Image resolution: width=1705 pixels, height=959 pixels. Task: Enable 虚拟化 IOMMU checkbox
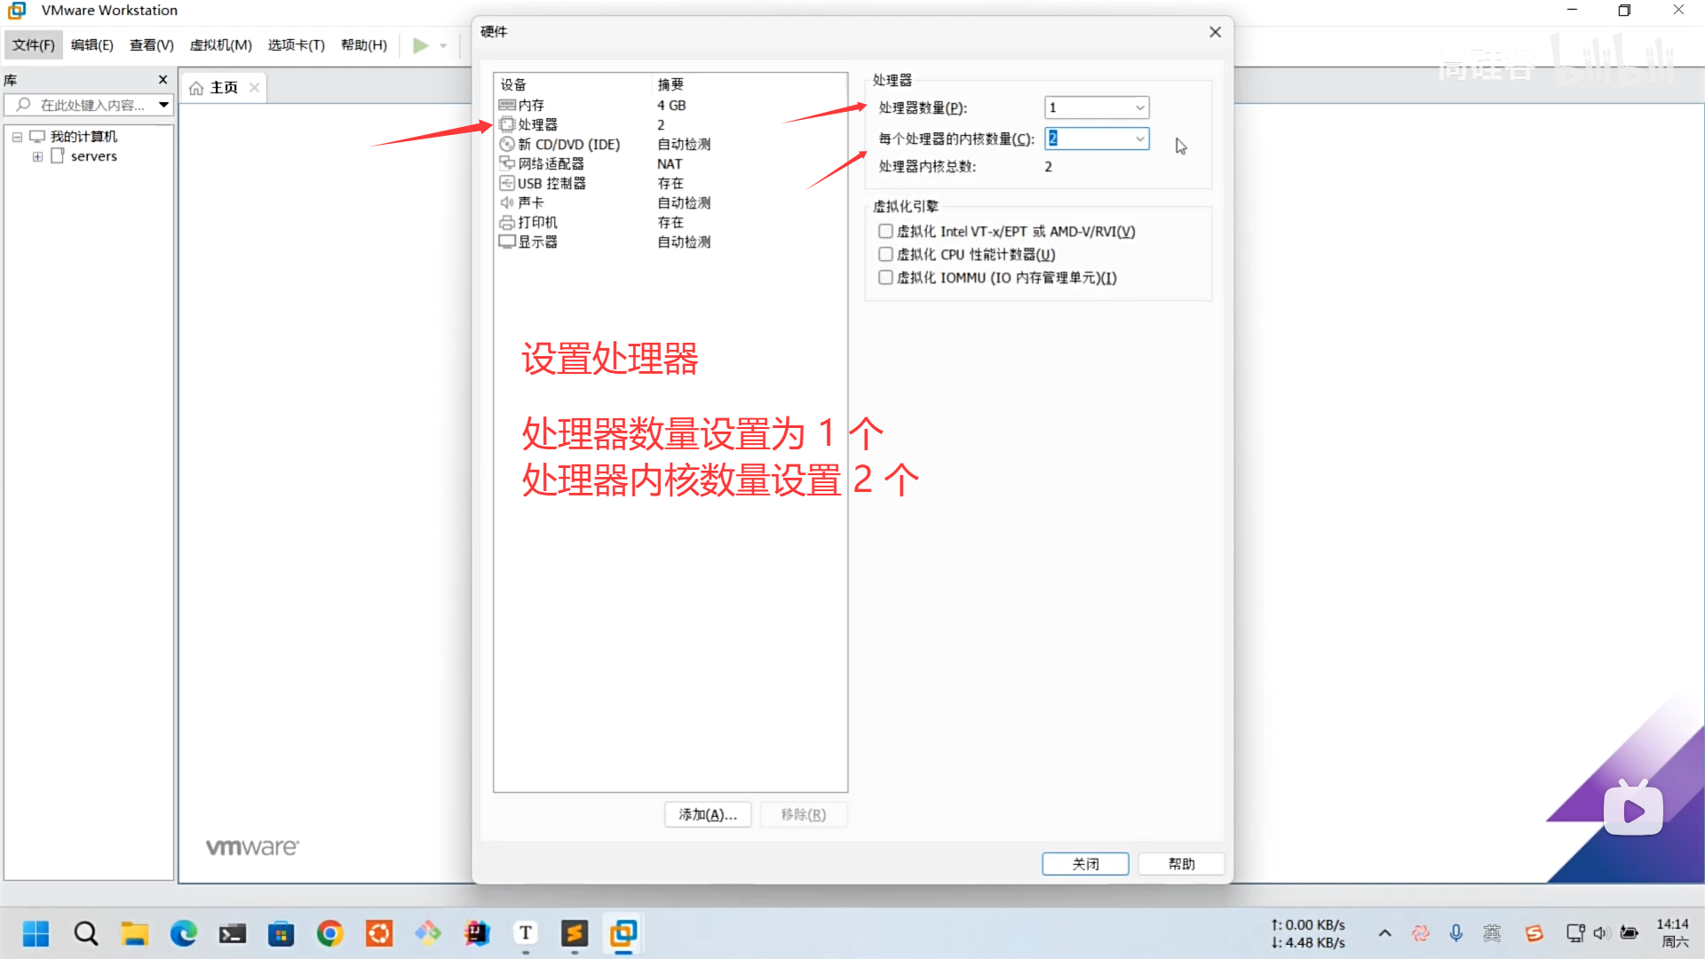point(885,277)
